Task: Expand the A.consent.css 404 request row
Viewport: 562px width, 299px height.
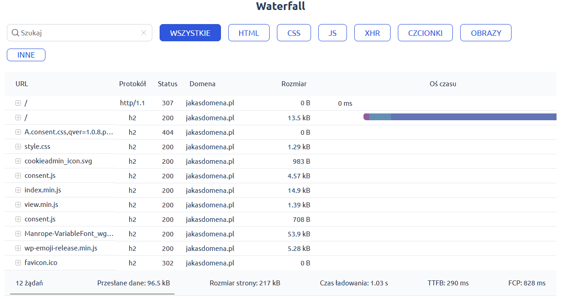Action: coord(18,132)
